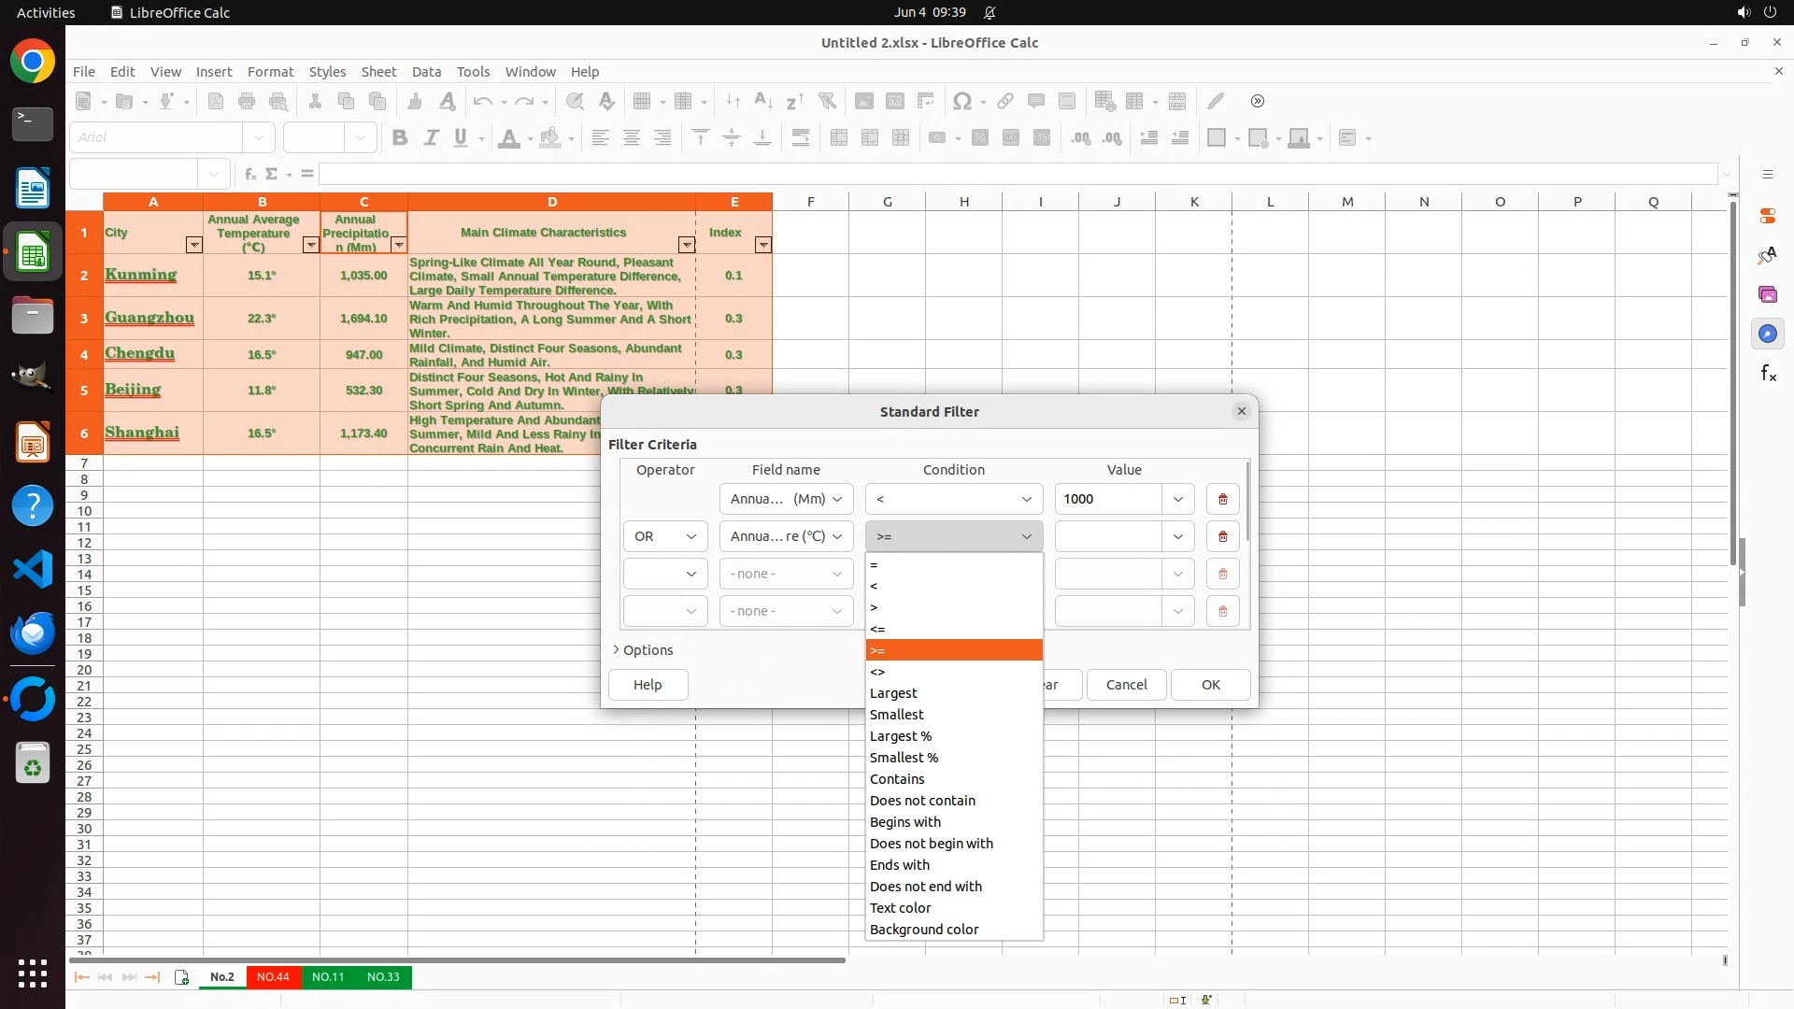Open the Navigator sidebar panel
This screenshot has height=1009, width=1794.
[1767, 334]
